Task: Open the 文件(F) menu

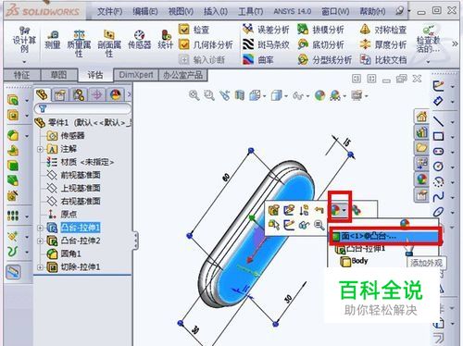Action: point(109,12)
